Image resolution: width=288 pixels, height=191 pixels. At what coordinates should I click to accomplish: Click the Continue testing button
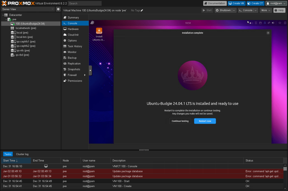coord(180,121)
